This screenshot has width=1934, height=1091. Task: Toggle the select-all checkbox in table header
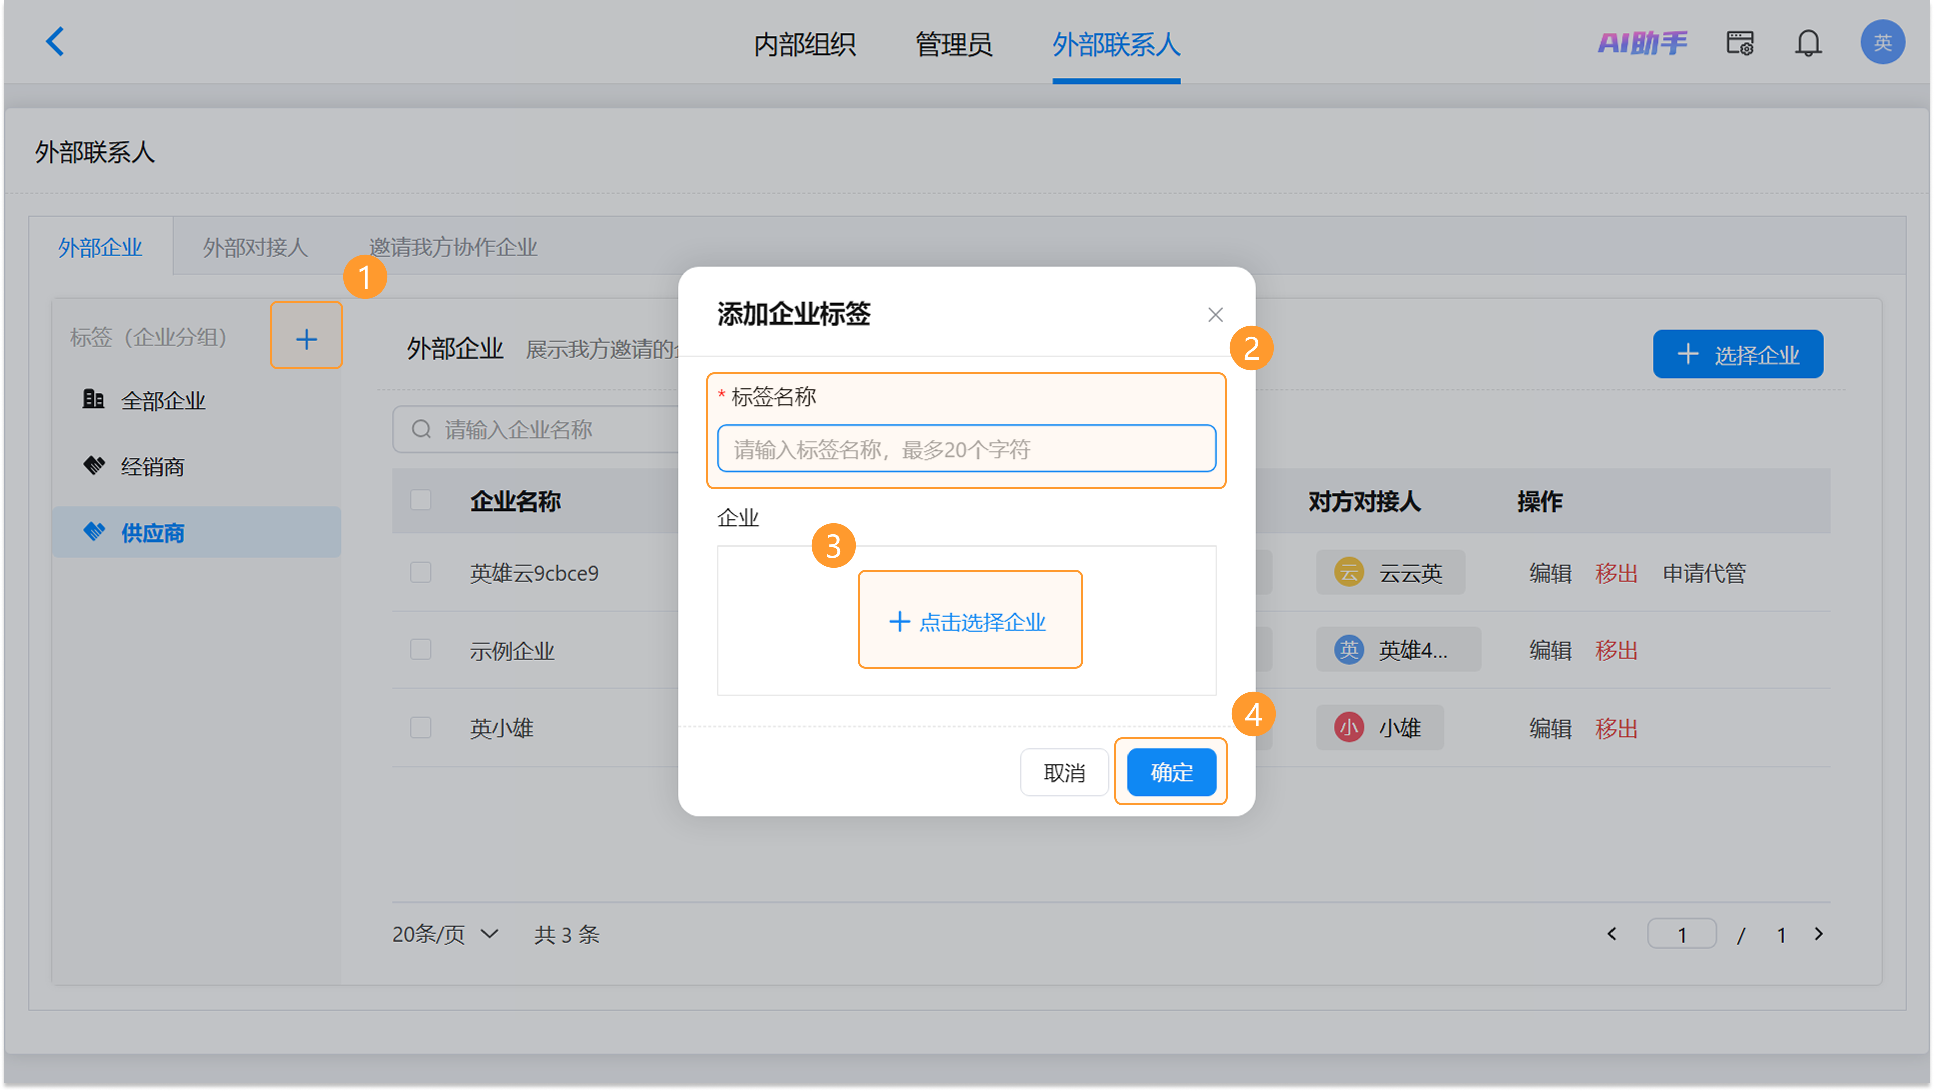click(x=420, y=500)
